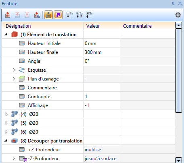This screenshot has height=163, width=184.
Task: Open the gear settings icon
Action: 178,15
